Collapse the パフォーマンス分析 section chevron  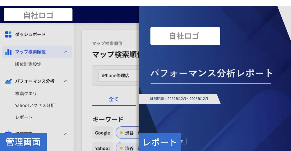(x=66, y=81)
